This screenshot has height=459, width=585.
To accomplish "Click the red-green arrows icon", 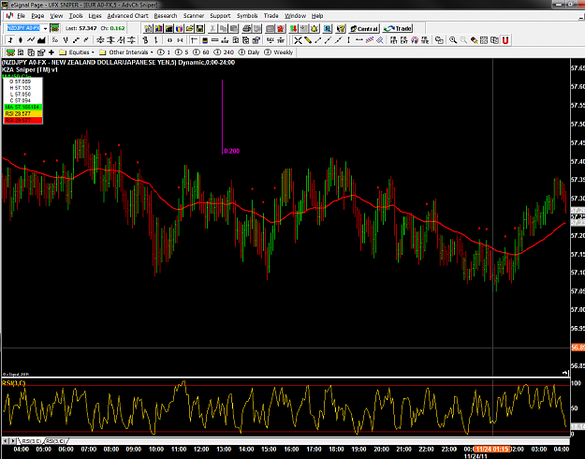I will (294, 28).
